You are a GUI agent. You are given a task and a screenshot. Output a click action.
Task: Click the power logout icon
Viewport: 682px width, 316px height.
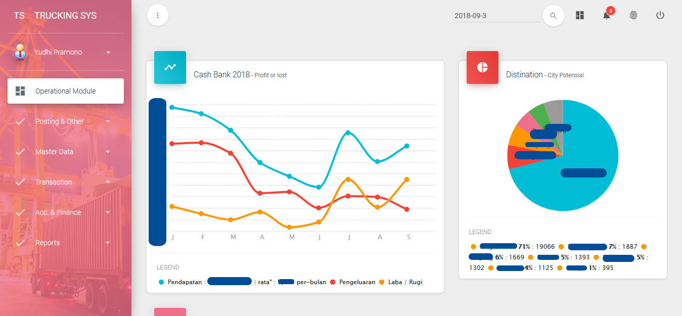(x=660, y=15)
